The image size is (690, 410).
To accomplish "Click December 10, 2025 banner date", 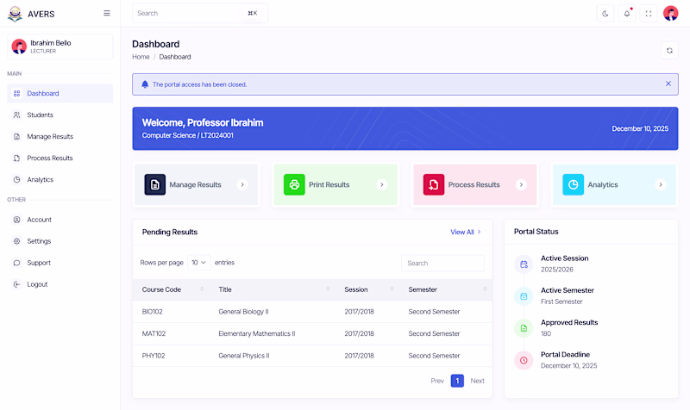I will point(640,128).
